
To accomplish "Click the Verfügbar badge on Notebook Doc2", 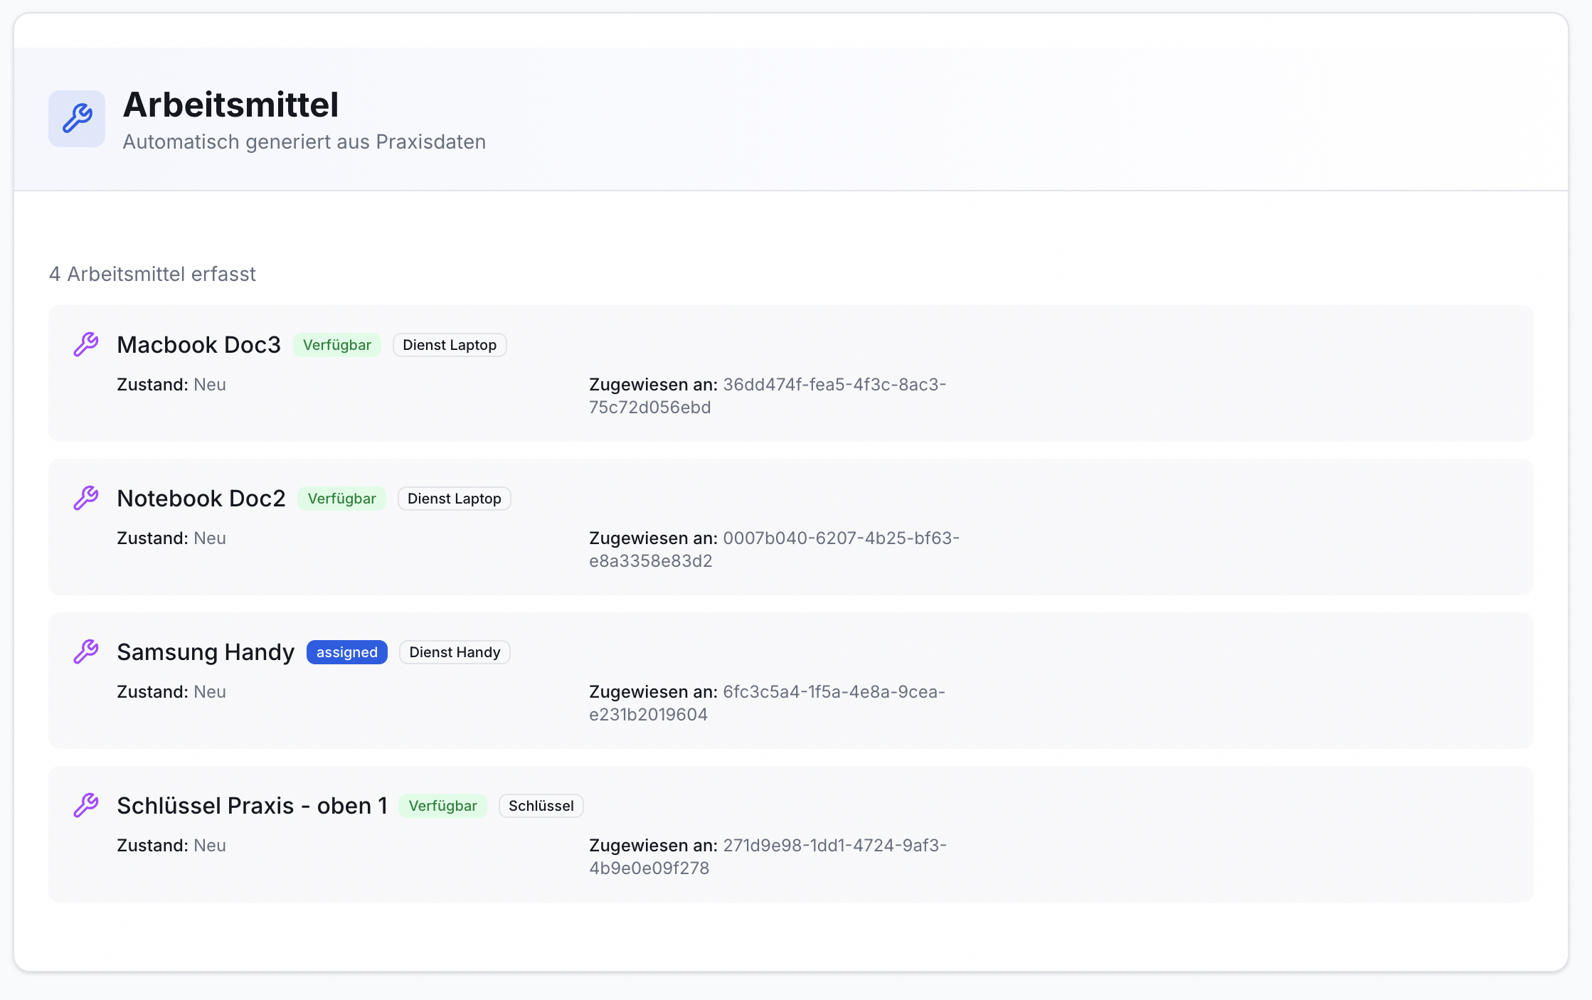I will (342, 499).
